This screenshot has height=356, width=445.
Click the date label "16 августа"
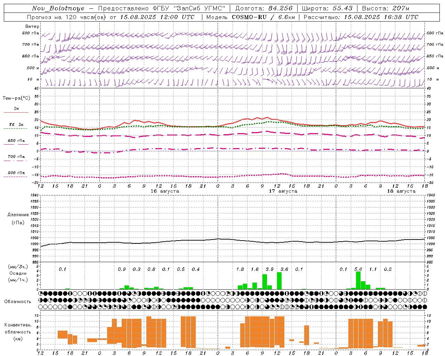pyautogui.click(x=165, y=191)
